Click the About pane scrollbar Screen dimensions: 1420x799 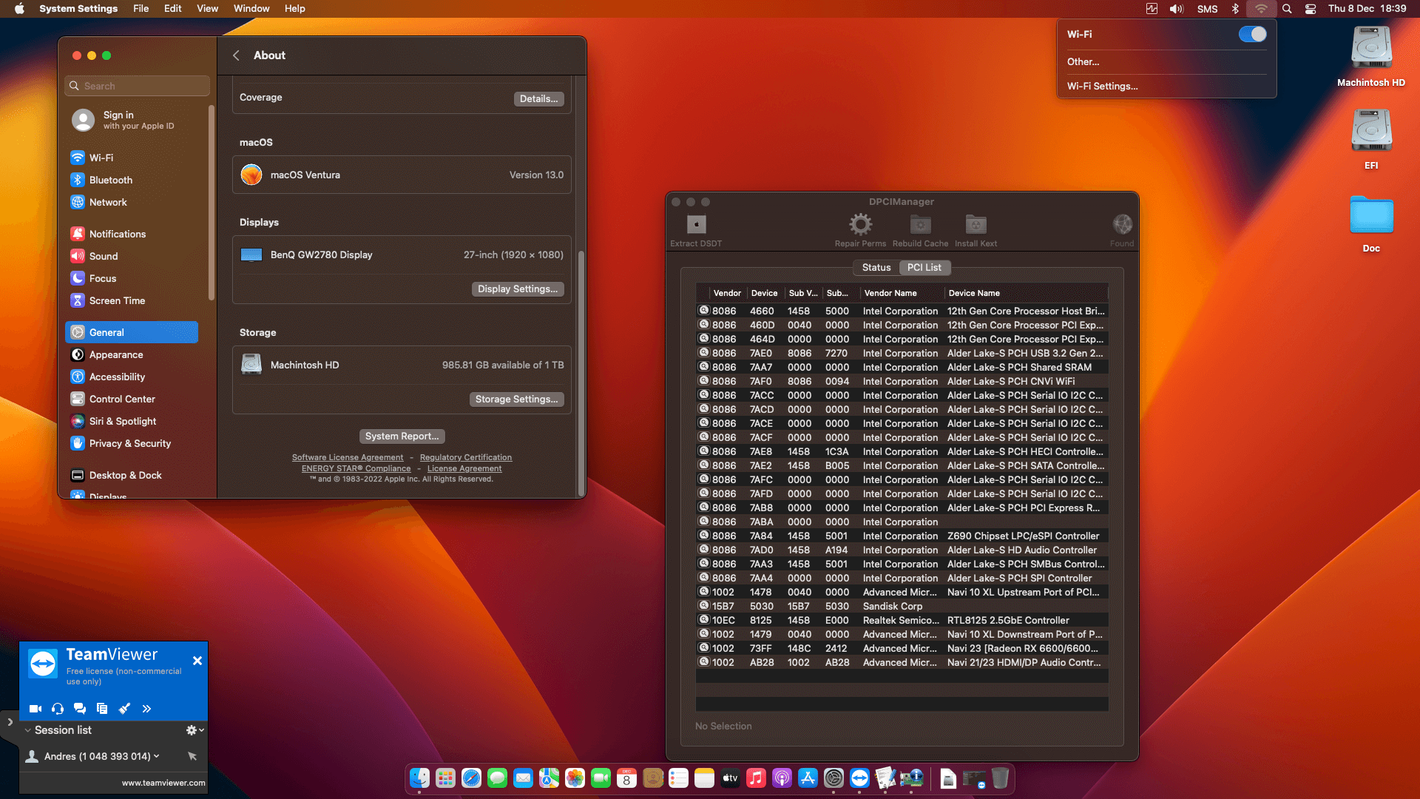click(x=581, y=372)
